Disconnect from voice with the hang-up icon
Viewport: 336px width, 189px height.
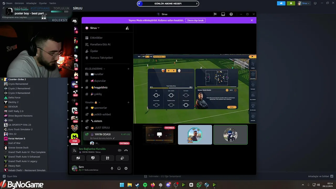tap(126, 150)
